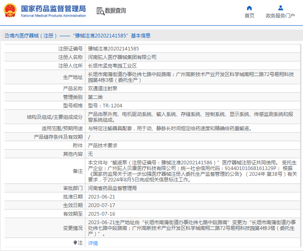Click approval date 2023-06-21
This screenshot has height=251, width=303.
pos(101,197)
